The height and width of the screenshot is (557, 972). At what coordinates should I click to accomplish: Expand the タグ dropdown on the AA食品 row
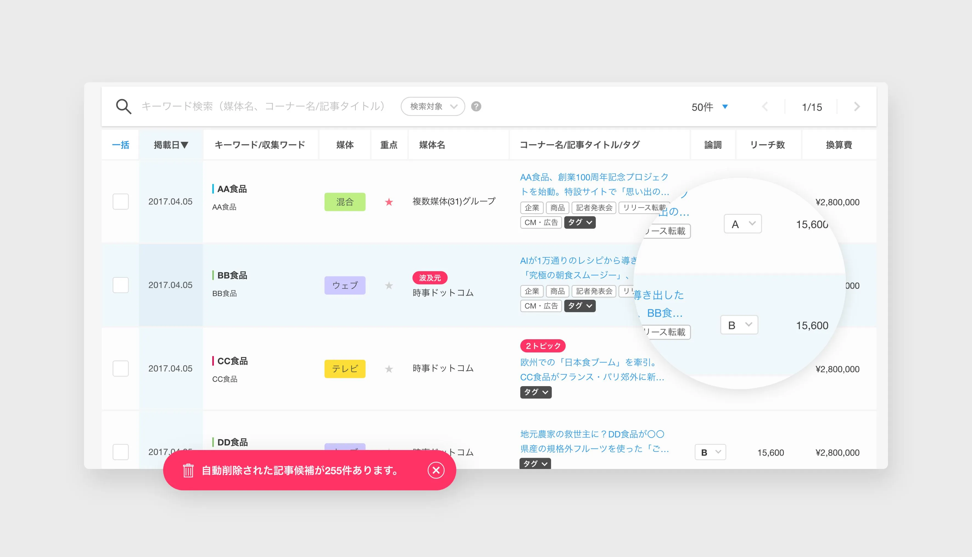(x=579, y=222)
